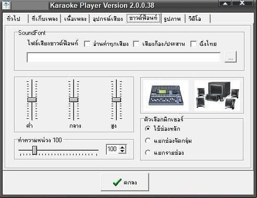Click the กลาง (mid) equalizer slider handle
257x198 pixels.
[74, 100]
